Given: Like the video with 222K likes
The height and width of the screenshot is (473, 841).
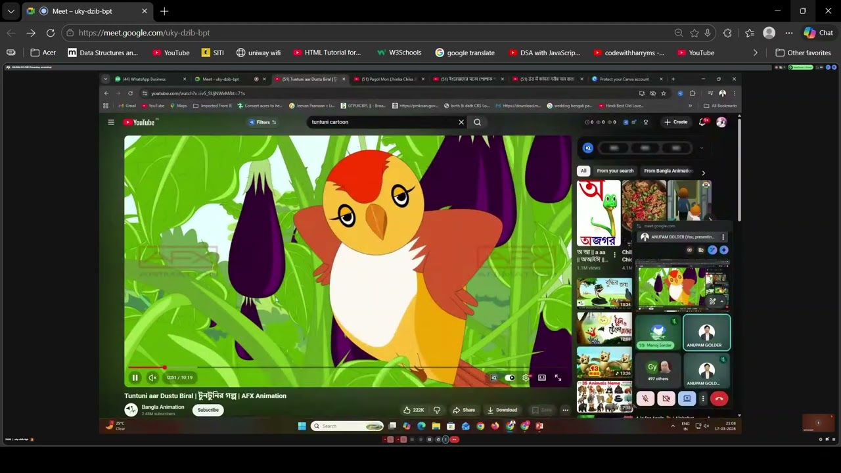Looking at the screenshot, I should point(414,410).
